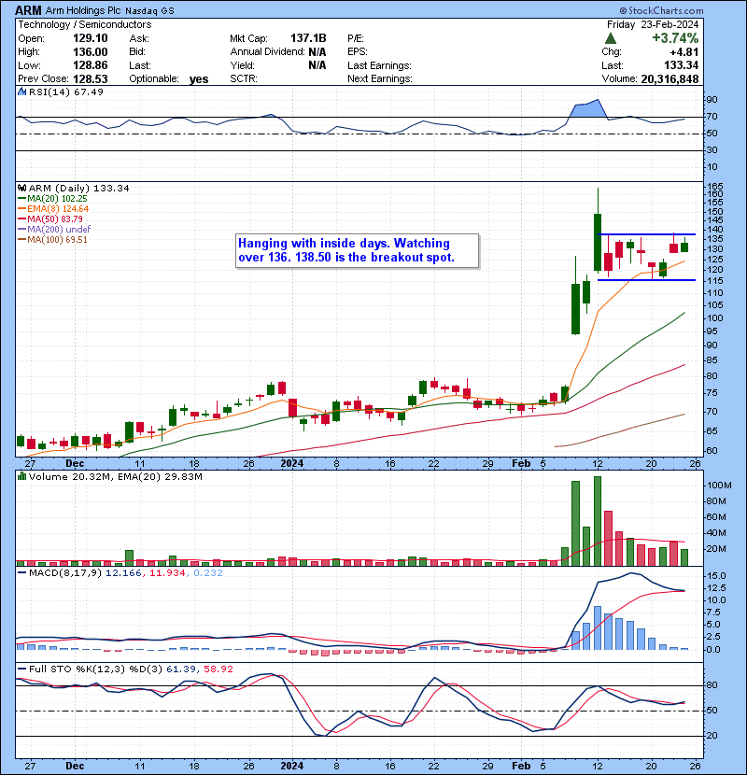The width and height of the screenshot is (747, 775).
Task: Click the Open value 129.10
Action: pos(90,38)
